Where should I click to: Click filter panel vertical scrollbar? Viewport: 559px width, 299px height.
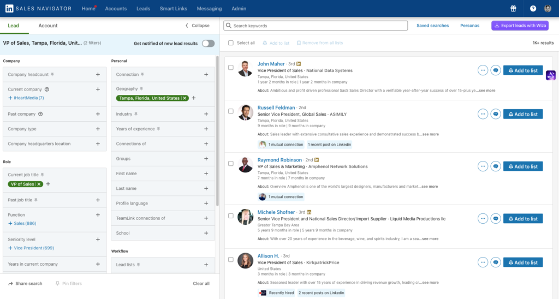tap(217, 131)
